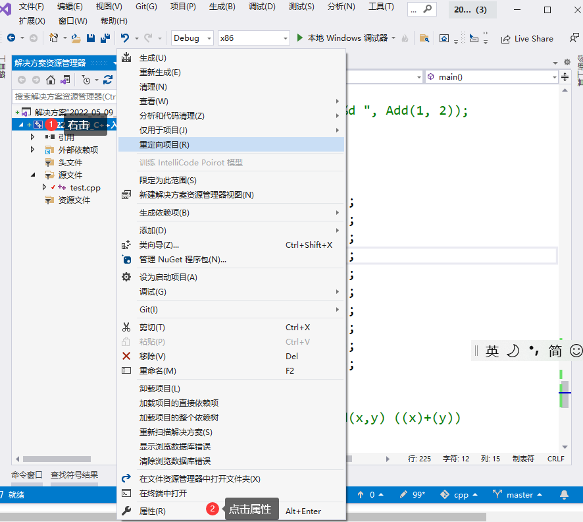Open the Debug configuration dropdown
The image size is (583, 522).
point(191,38)
